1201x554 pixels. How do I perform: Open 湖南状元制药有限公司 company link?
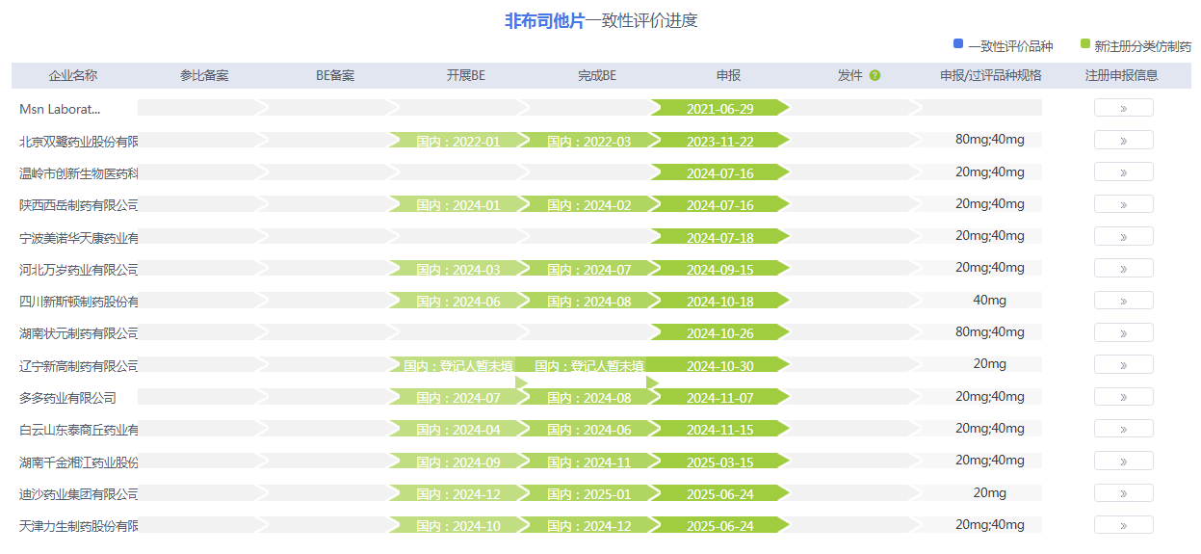pos(78,332)
